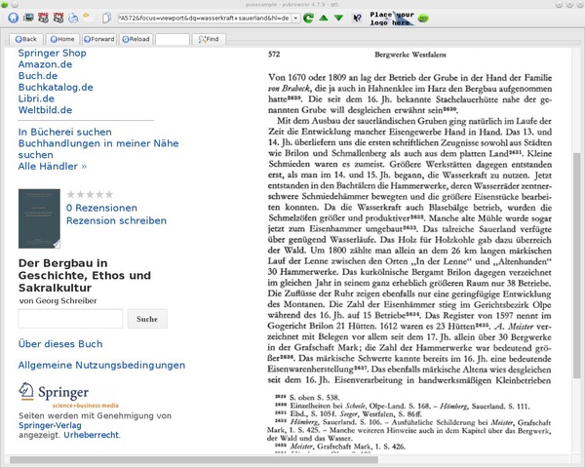The image size is (585, 468).
Task: Open the Amazon.de link
Action: (45, 64)
